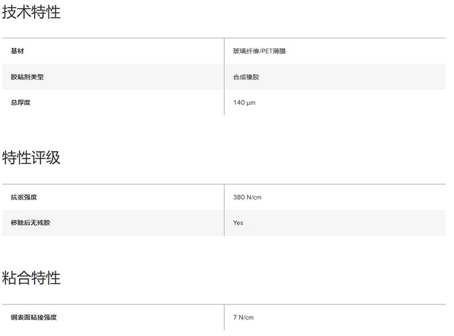Select the 胶粘剂类型 row label
Image resolution: width=454 pixels, height=336 pixels.
(x=27, y=77)
